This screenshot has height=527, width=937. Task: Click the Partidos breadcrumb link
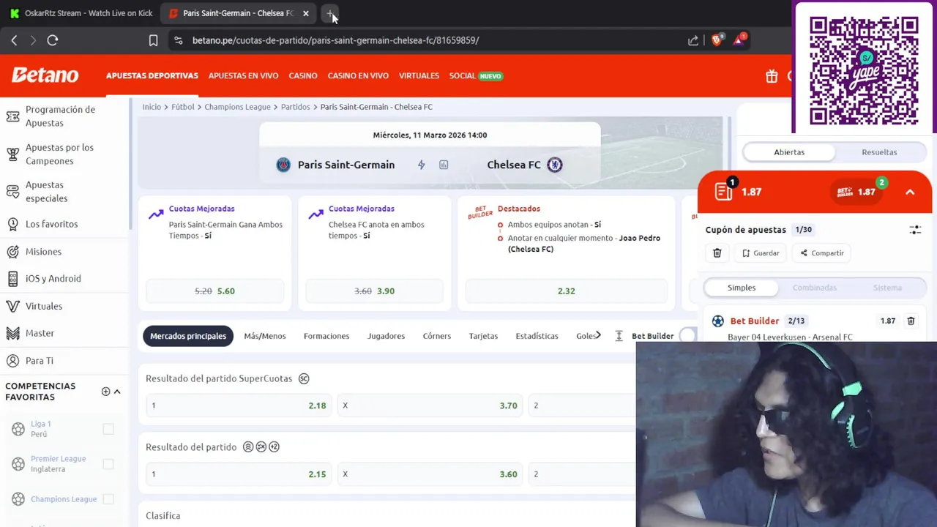[x=296, y=107]
